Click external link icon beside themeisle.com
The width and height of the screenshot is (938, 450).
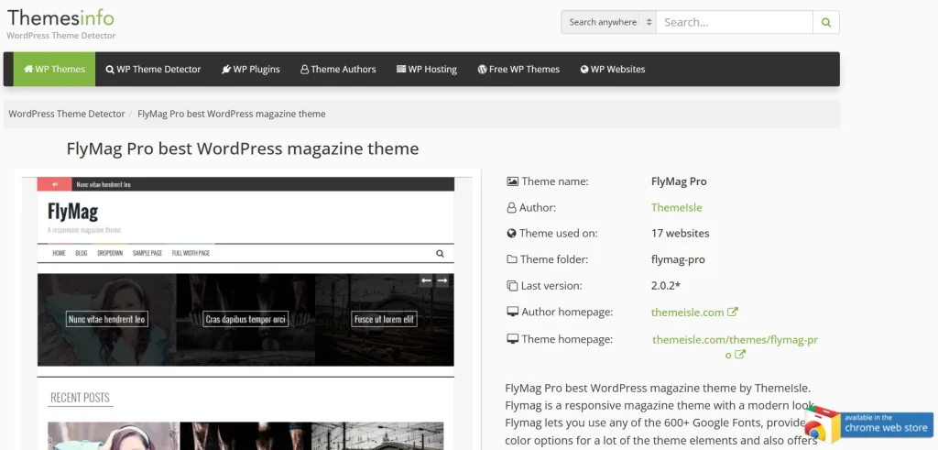pyautogui.click(x=732, y=312)
